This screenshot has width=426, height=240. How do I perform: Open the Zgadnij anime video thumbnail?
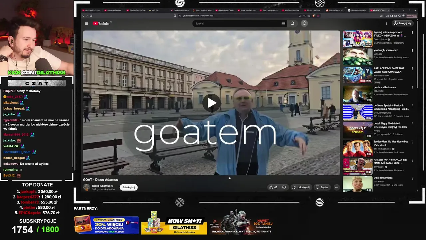click(x=358, y=39)
